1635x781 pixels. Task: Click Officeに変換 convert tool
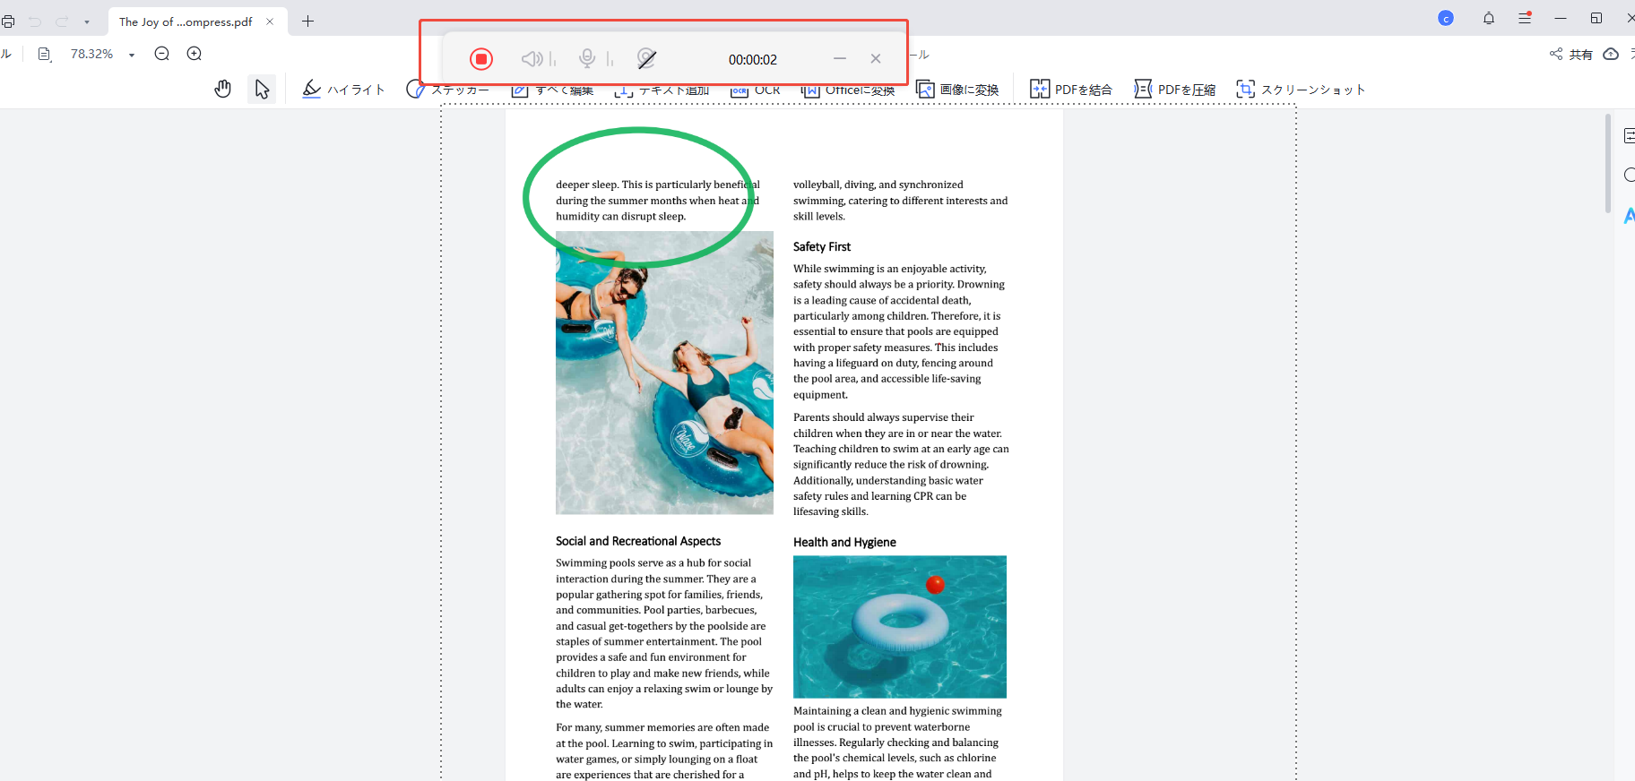[x=848, y=90]
